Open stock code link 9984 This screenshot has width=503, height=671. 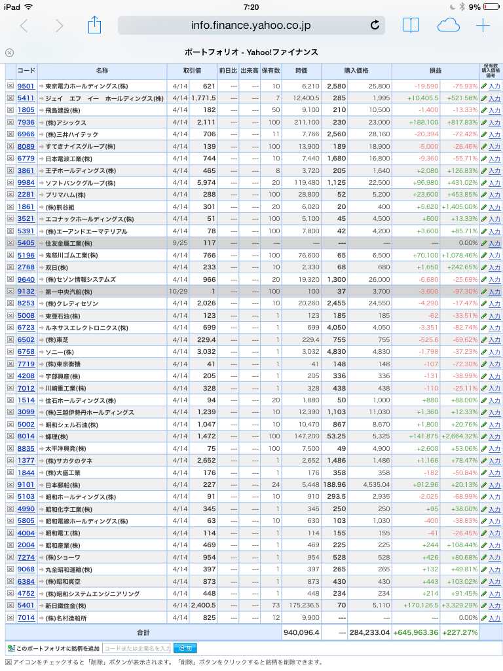[26, 183]
